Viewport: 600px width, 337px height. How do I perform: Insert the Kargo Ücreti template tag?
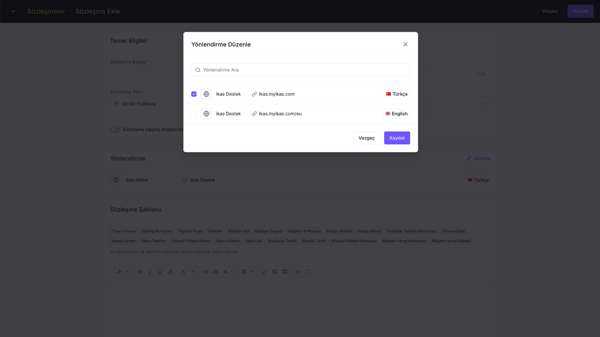click(123, 241)
